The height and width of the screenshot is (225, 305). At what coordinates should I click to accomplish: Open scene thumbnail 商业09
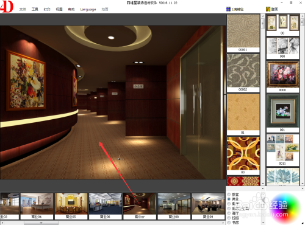tap(208, 206)
